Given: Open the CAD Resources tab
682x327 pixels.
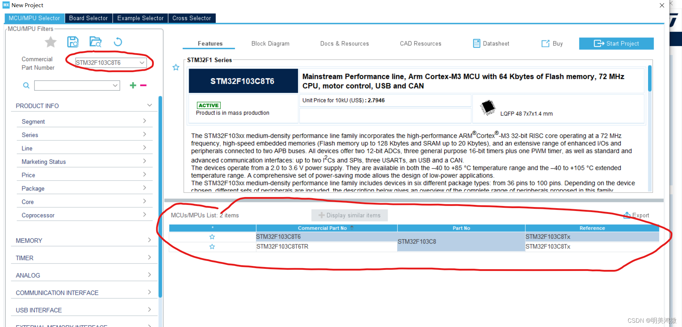Looking at the screenshot, I should point(421,44).
